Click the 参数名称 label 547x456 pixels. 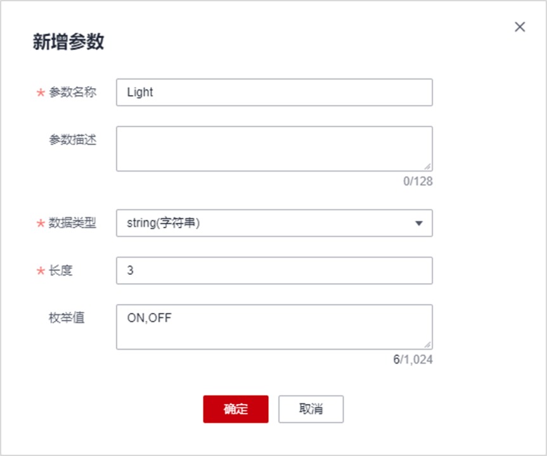pos(72,92)
